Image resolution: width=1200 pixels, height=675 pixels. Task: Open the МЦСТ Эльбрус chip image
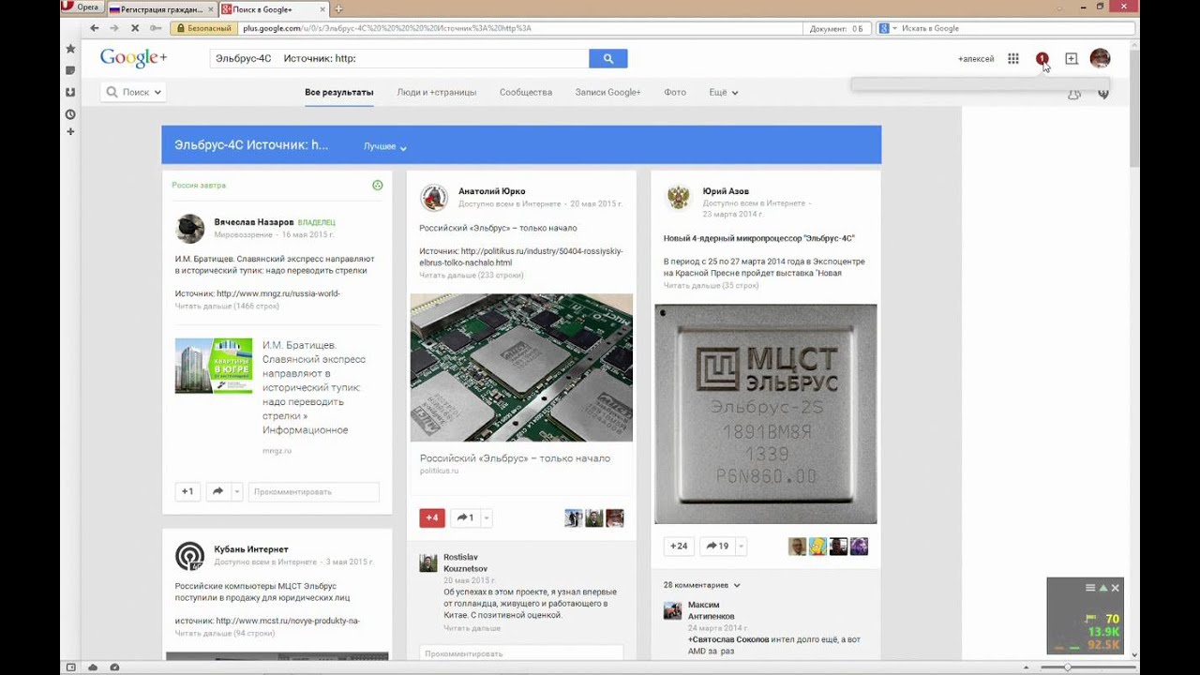tap(766, 413)
